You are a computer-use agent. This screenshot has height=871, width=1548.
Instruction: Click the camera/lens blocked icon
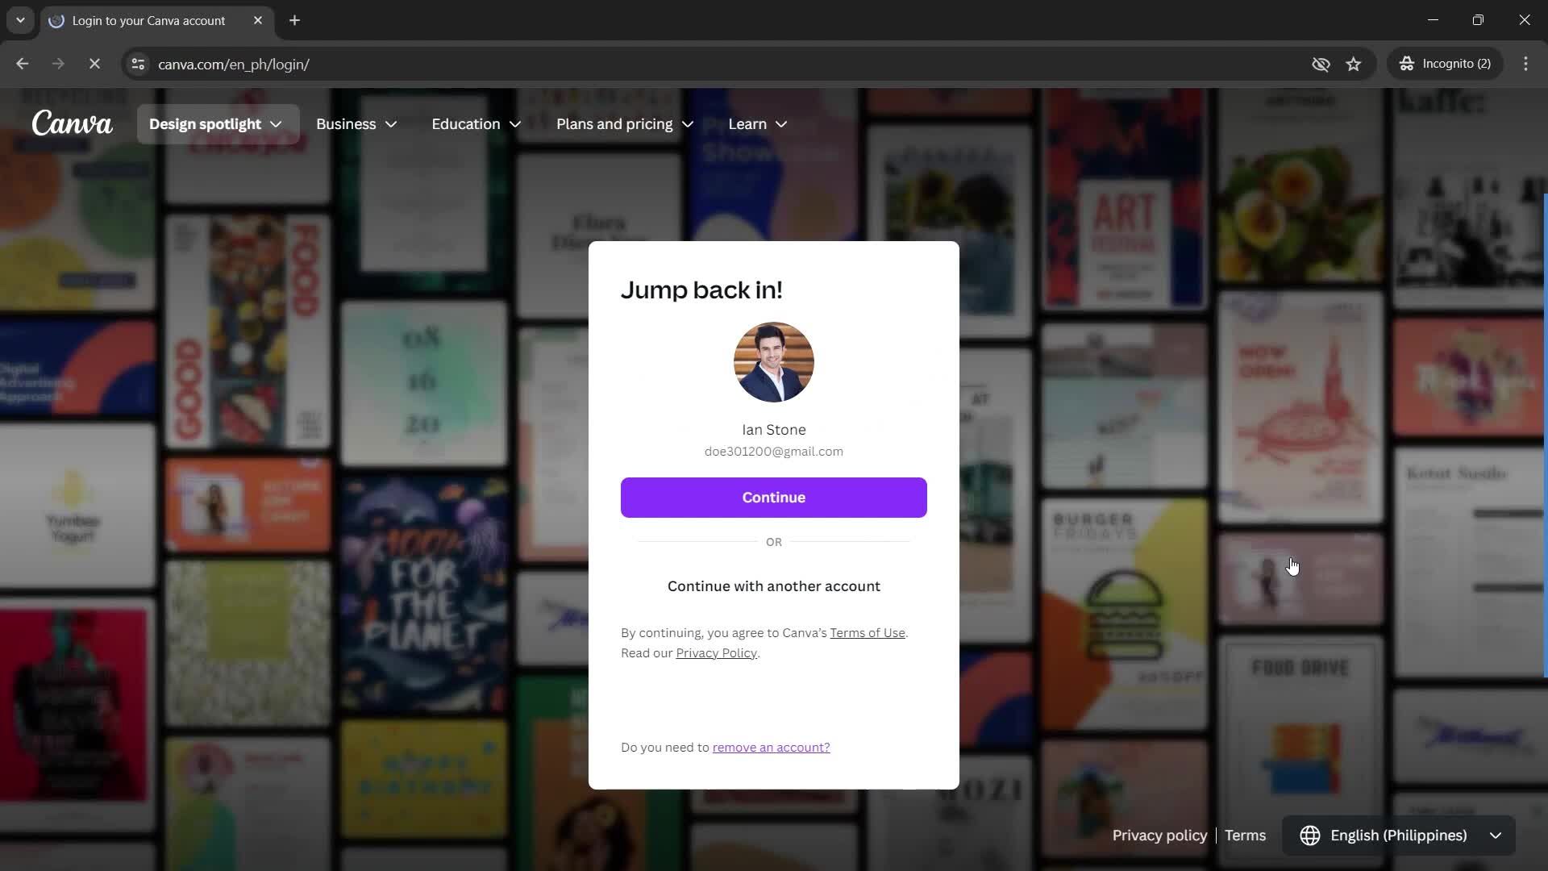[1321, 64]
